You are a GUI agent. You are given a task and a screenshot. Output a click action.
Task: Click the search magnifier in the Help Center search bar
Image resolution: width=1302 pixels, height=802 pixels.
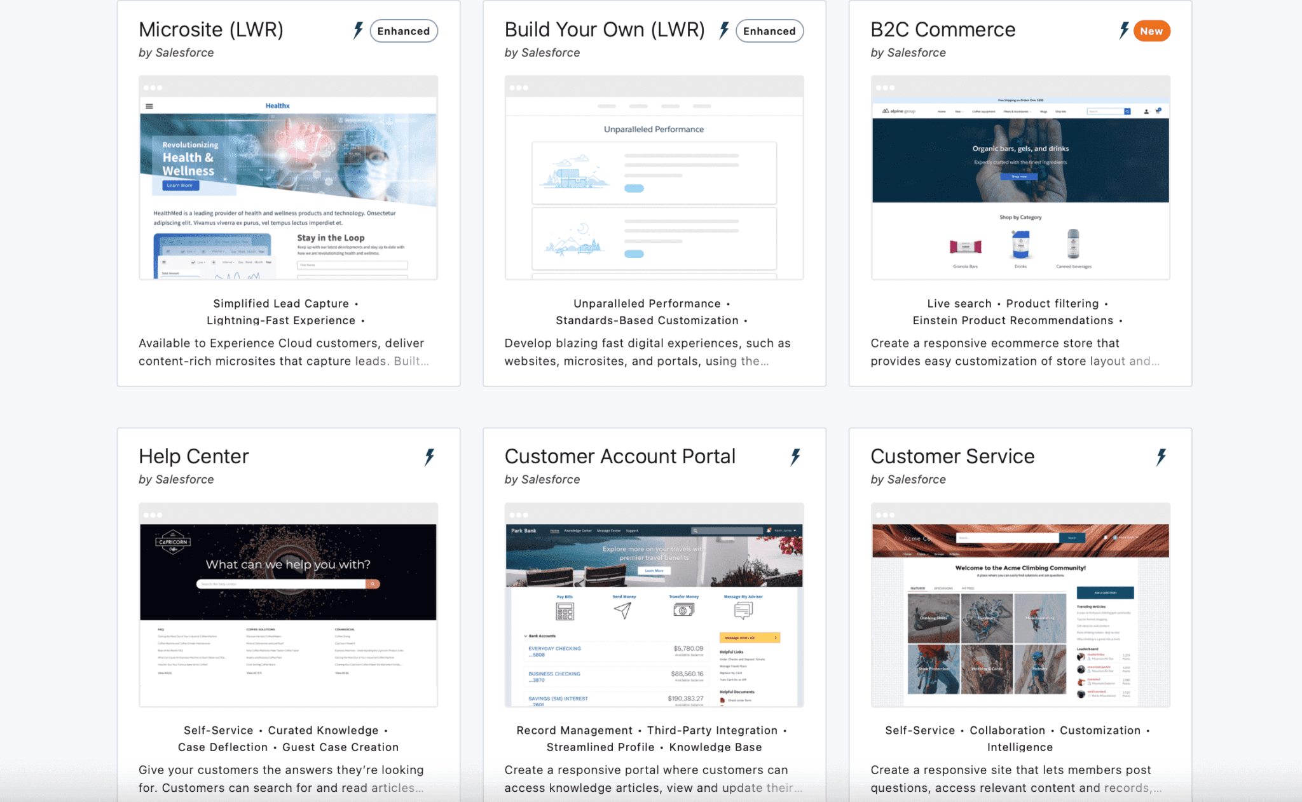[x=371, y=583]
